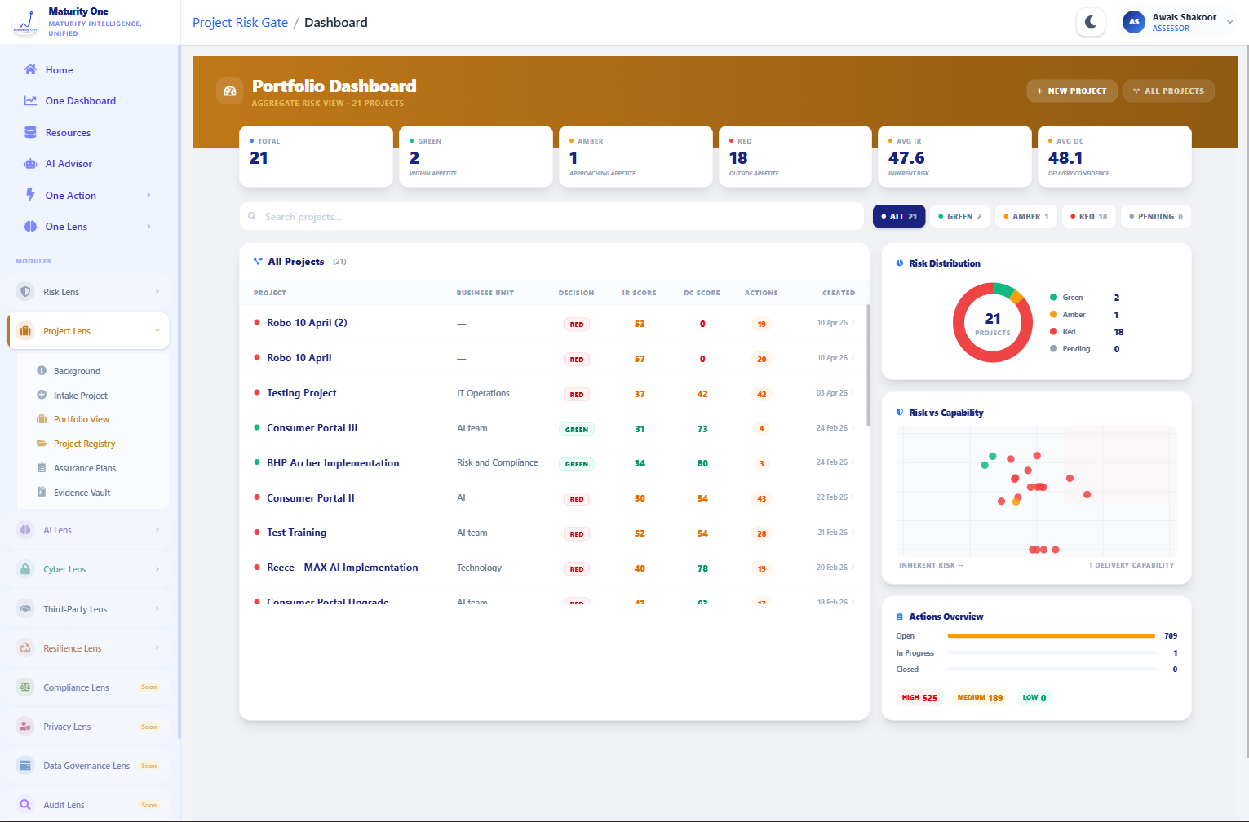Click the Assurance Plans clipboard icon
Image resolution: width=1249 pixels, height=822 pixels.
42,467
